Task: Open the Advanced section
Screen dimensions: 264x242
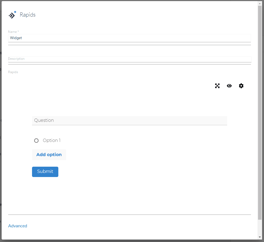Action: [18, 226]
